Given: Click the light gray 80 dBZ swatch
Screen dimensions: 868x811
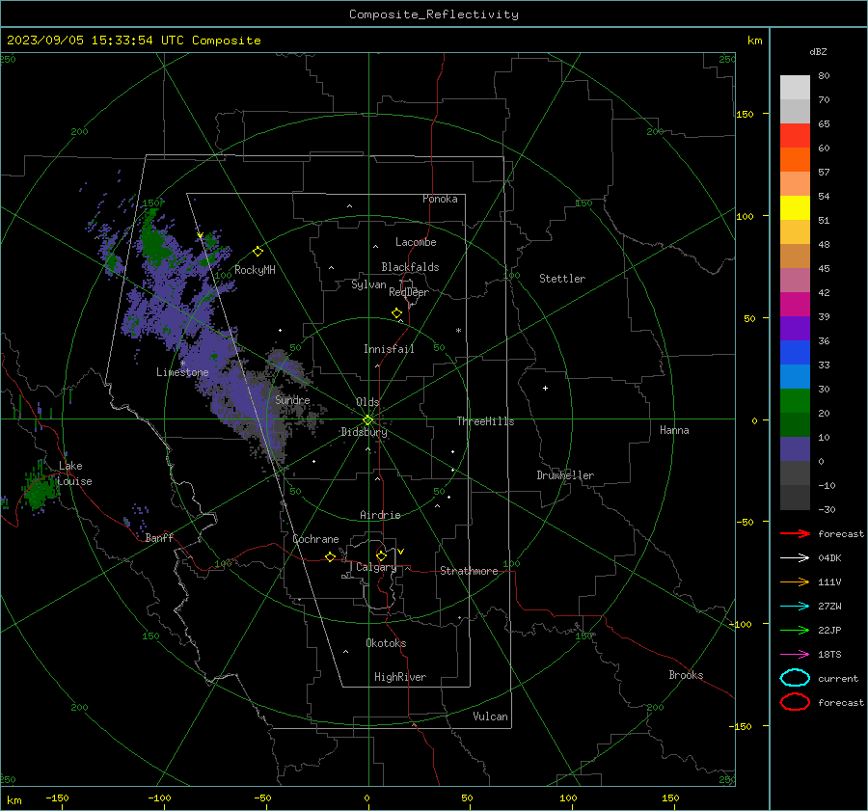Looking at the screenshot, I should pos(795,87).
